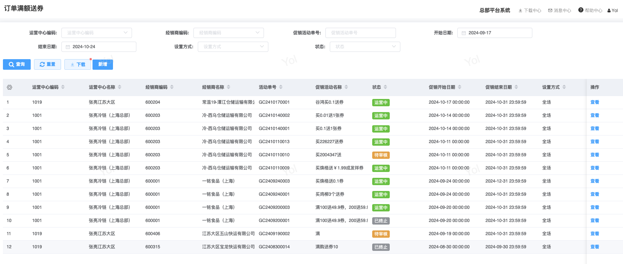
Task: Sort by 状态 column arrows
Action: coord(385,87)
